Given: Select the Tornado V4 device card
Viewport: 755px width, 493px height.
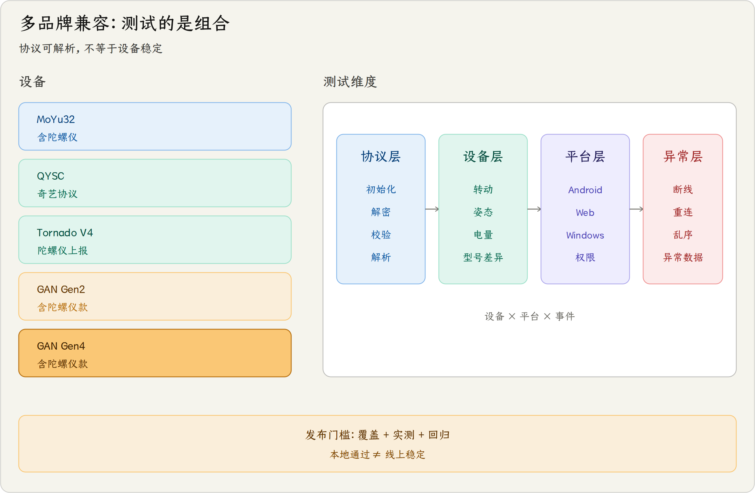Looking at the screenshot, I should point(155,240).
